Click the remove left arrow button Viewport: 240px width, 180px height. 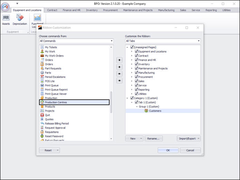pos(119,74)
